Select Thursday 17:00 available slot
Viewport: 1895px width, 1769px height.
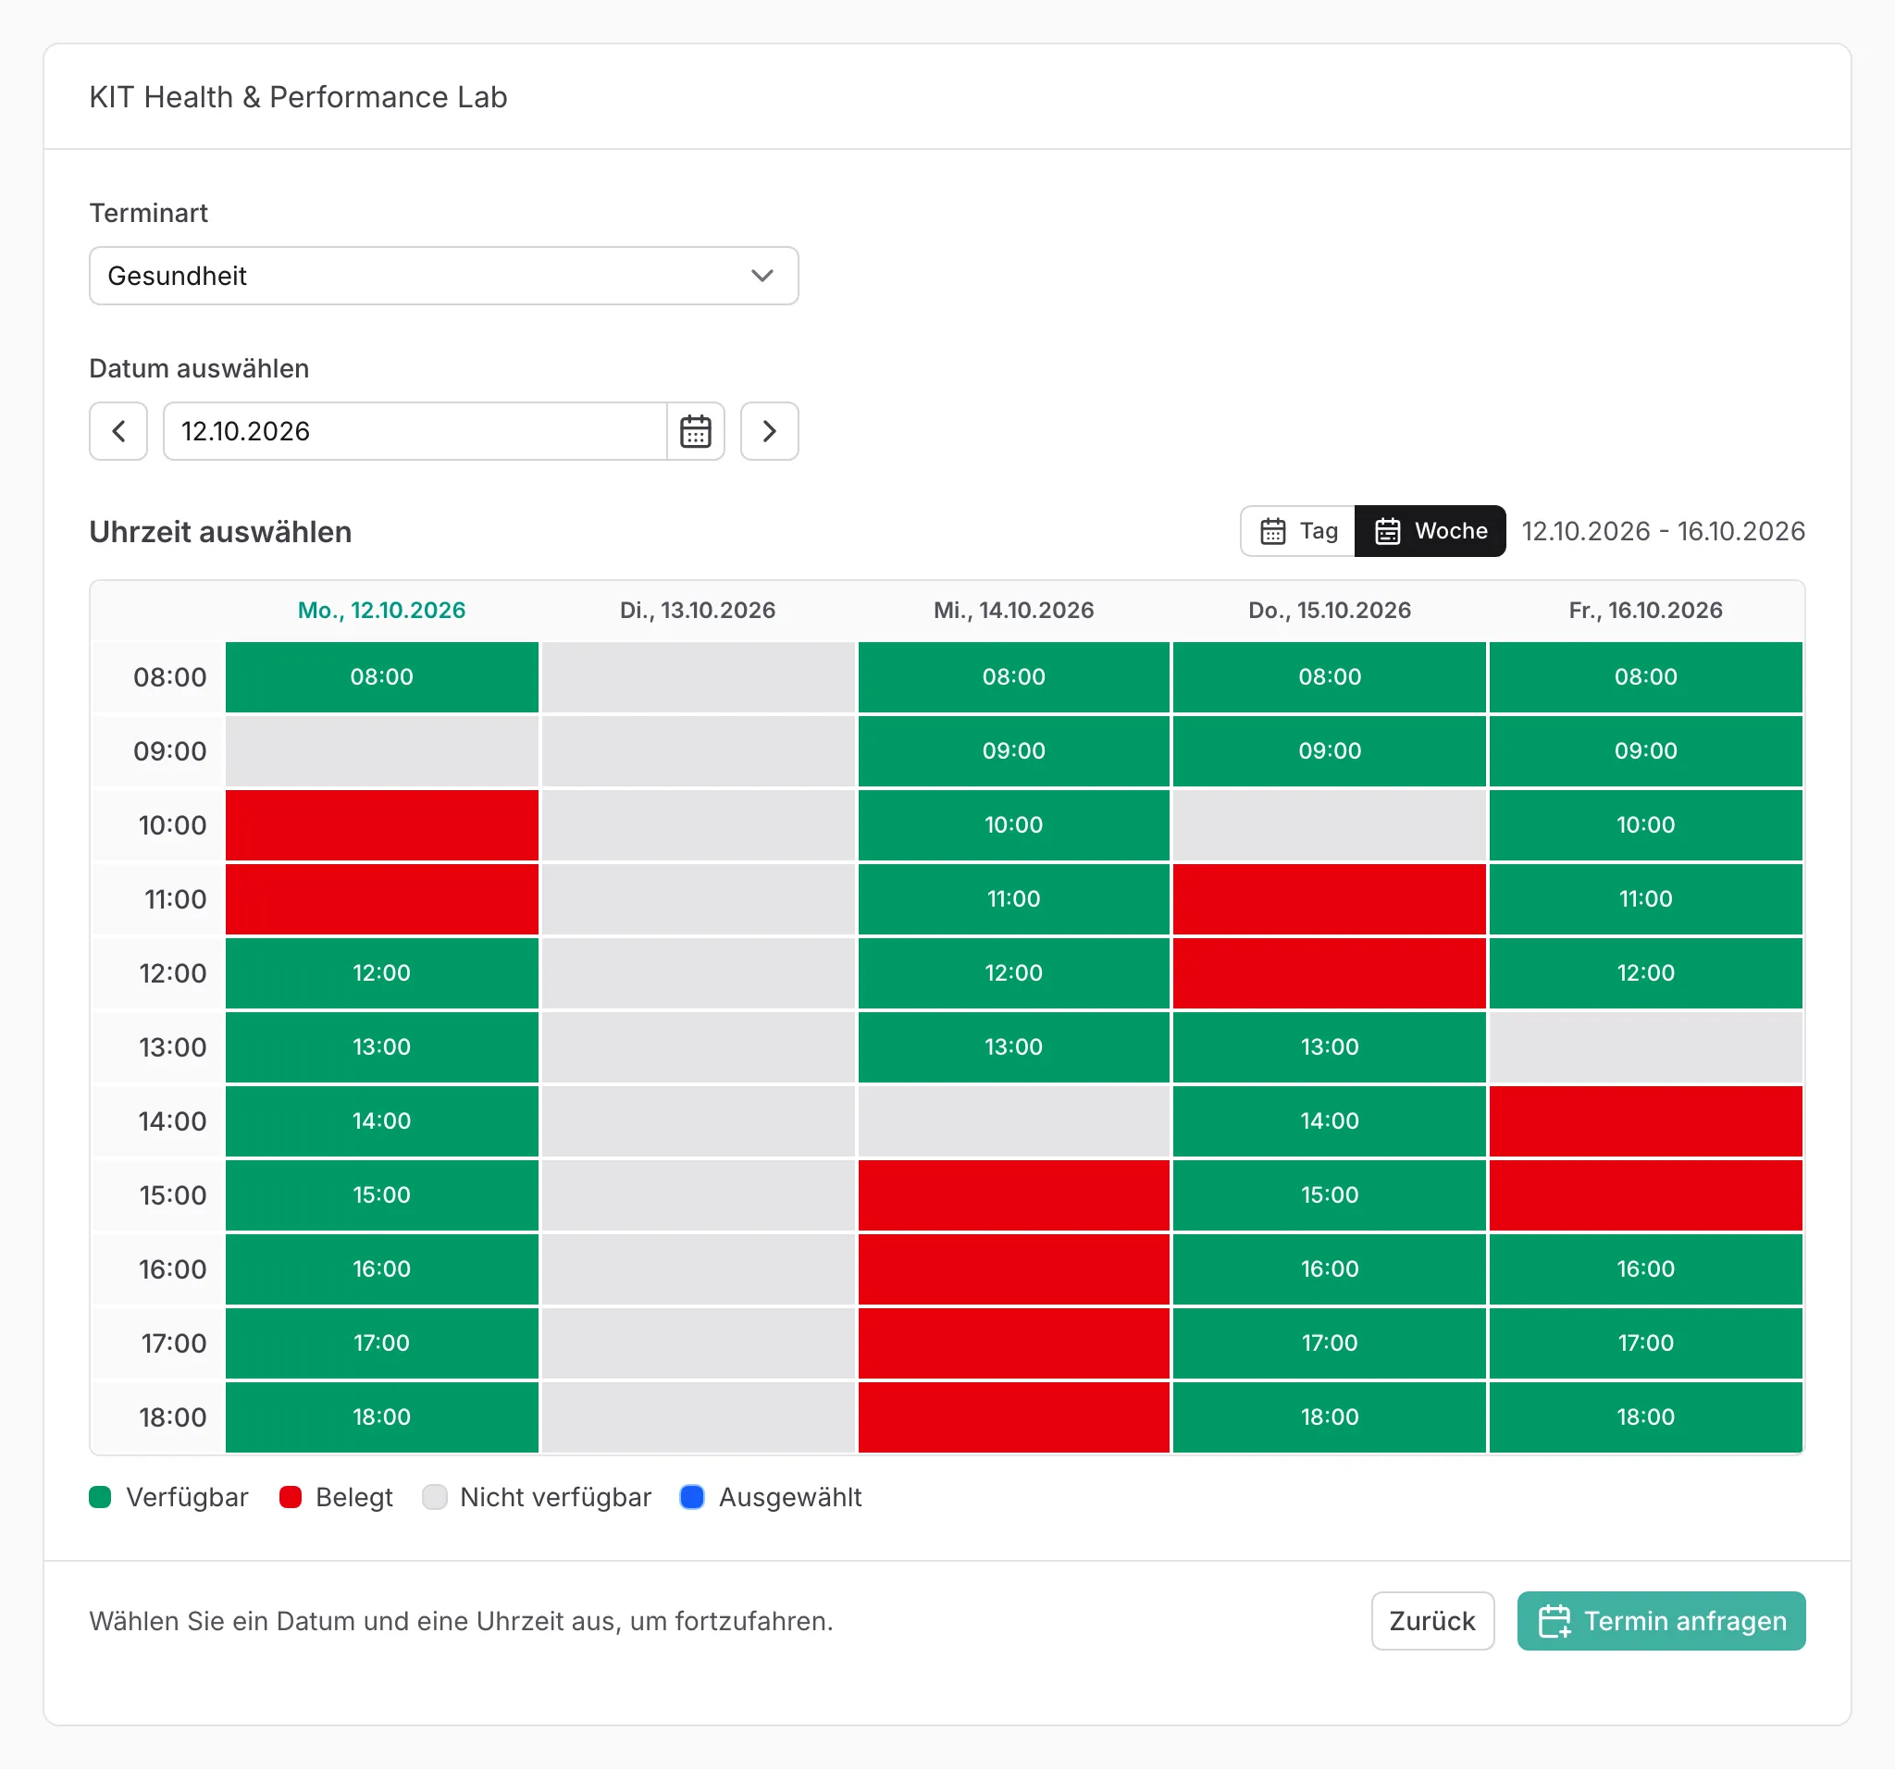tap(1329, 1343)
